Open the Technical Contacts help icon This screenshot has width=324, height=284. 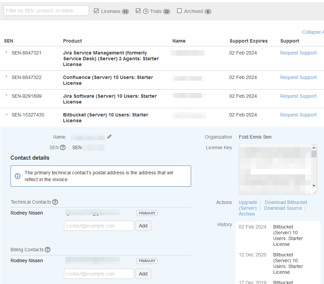point(55,202)
